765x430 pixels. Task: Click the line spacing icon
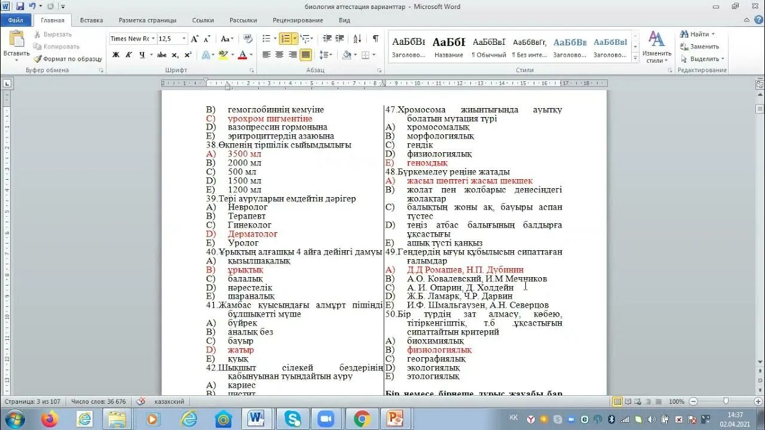pyautogui.click(x=323, y=55)
